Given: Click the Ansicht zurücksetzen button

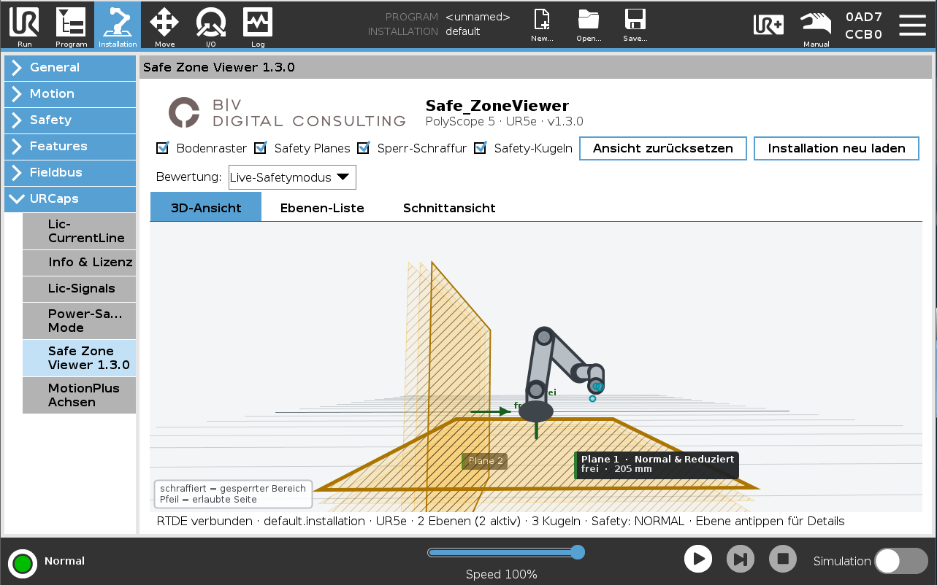Looking at the screenshot, I should (x=663, y=148).
